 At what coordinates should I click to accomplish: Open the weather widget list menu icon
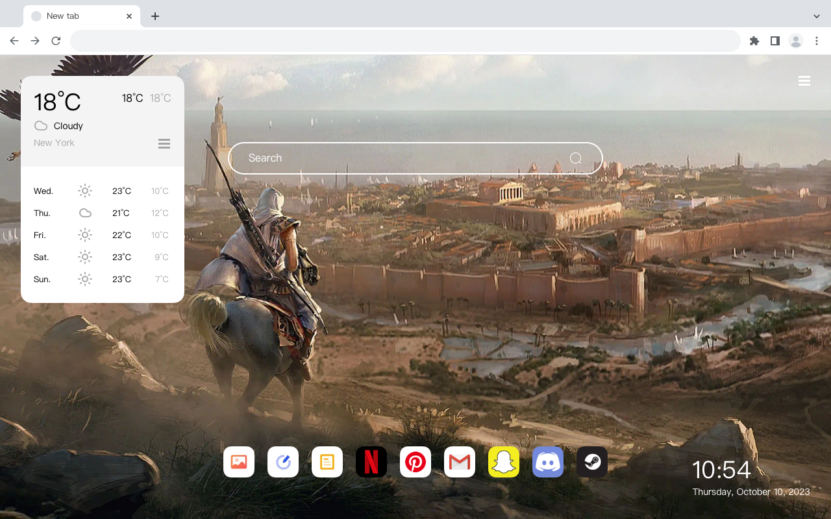[164, 143]
